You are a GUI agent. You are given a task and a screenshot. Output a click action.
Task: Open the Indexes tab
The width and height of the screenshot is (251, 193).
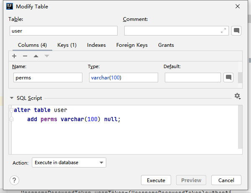point(96,45)
